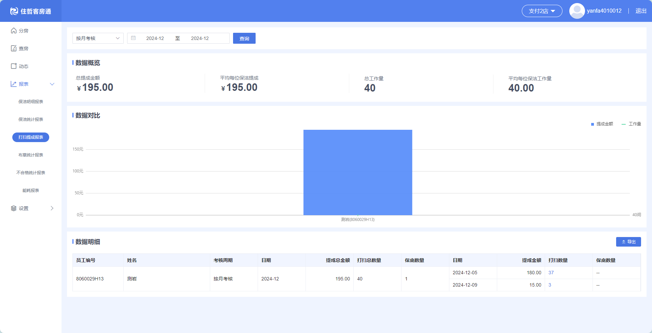Click the 动态 sidebar icon

pos(14,66)
